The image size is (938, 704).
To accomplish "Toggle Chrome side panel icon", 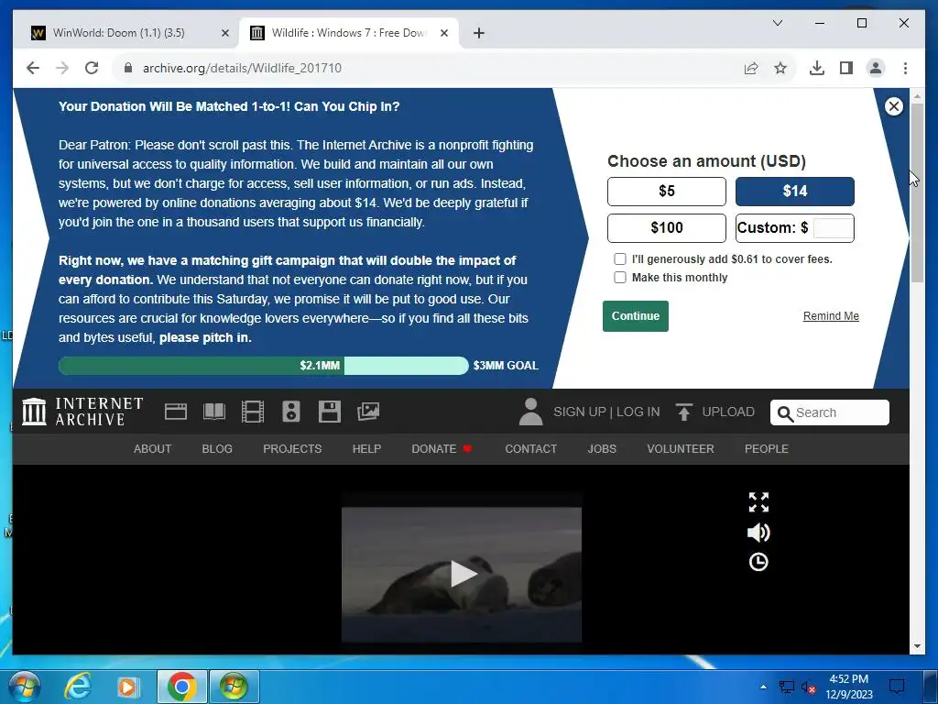I will point(845,68).
